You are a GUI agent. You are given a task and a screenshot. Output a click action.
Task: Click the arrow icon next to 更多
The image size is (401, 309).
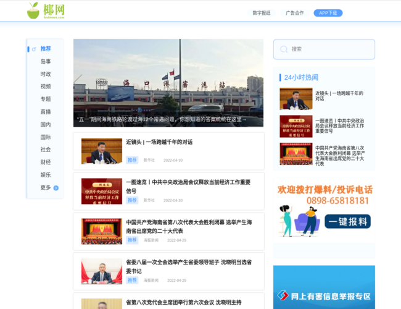pyautogui.click(x=56, y=188)
